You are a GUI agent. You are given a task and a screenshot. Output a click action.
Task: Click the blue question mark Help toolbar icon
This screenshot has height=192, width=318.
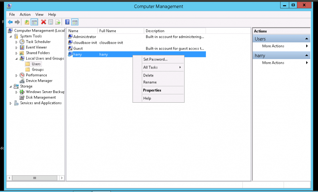tap(67, 22)
